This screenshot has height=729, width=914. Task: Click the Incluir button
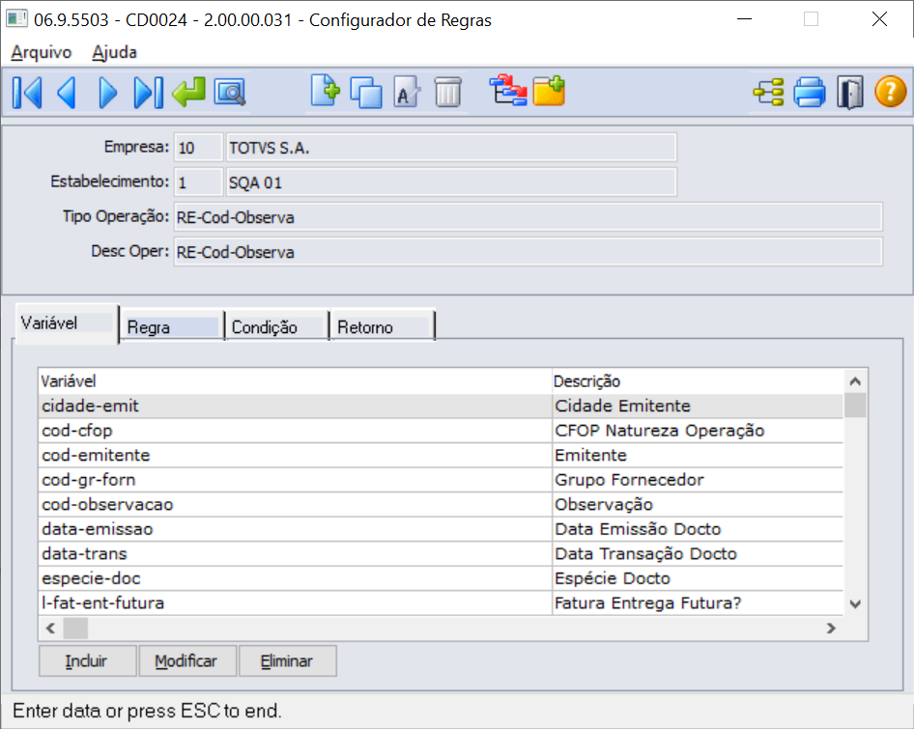point(87,660)
